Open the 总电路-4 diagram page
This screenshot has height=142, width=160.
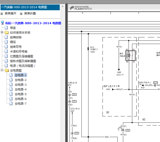pos(21,89)
